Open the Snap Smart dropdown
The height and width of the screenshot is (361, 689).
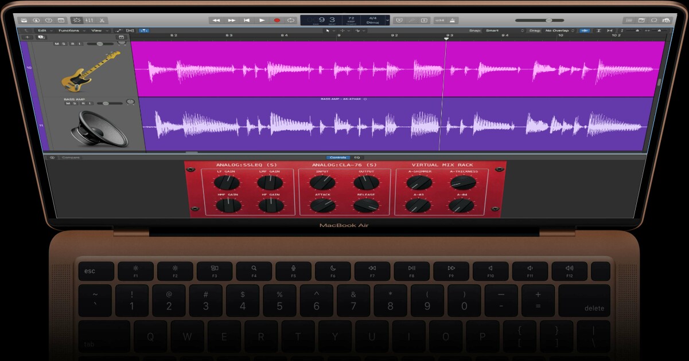click(505, 30)
